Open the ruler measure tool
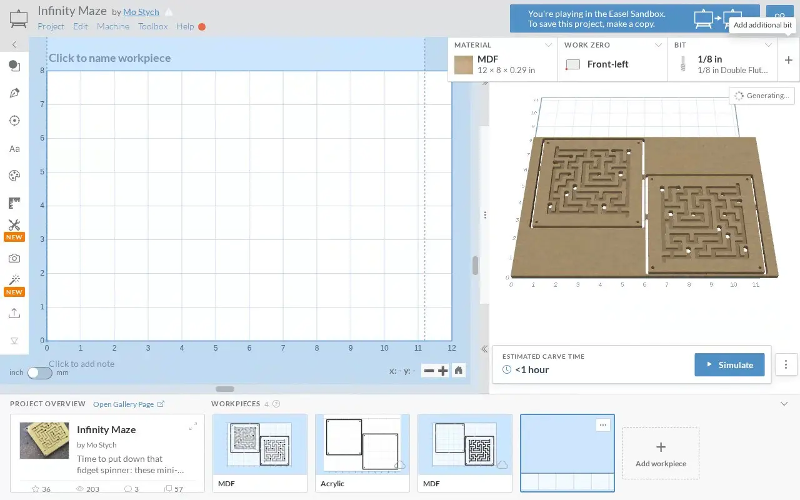This screenshot has height=500, width=800. 14,203
